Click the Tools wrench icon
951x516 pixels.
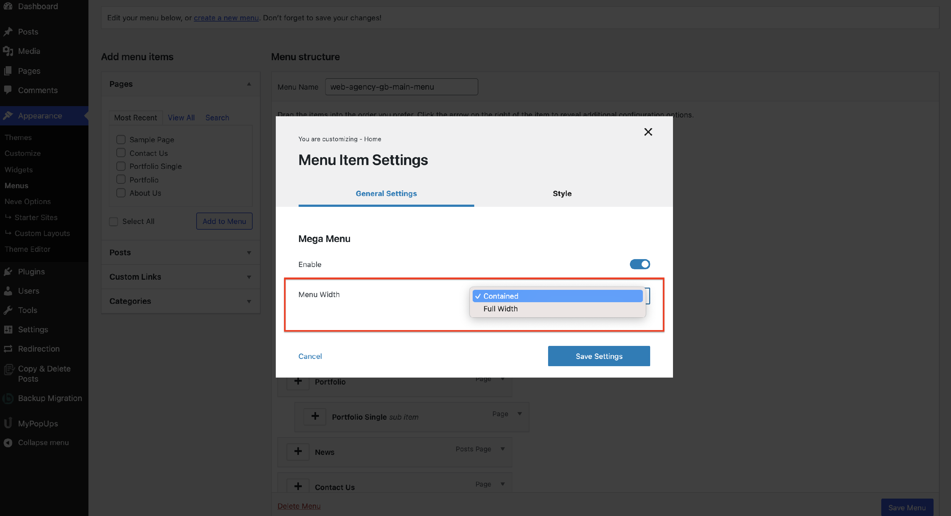pyautogui.click(x=8, y=310)
